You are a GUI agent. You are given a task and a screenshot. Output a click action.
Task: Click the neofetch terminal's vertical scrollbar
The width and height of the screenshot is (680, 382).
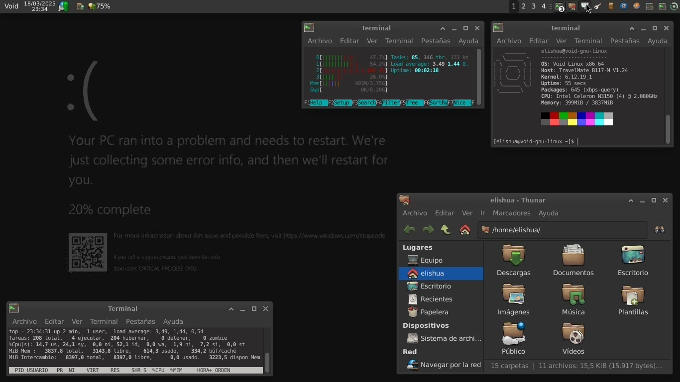(668, 128)
